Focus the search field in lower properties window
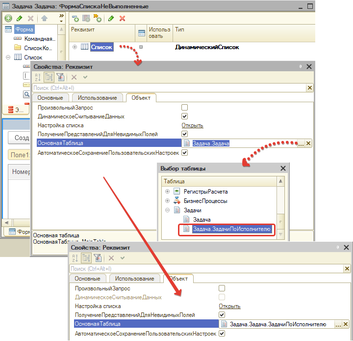Image resolution: width=353 pixels, height=341 pixels. 206,269
